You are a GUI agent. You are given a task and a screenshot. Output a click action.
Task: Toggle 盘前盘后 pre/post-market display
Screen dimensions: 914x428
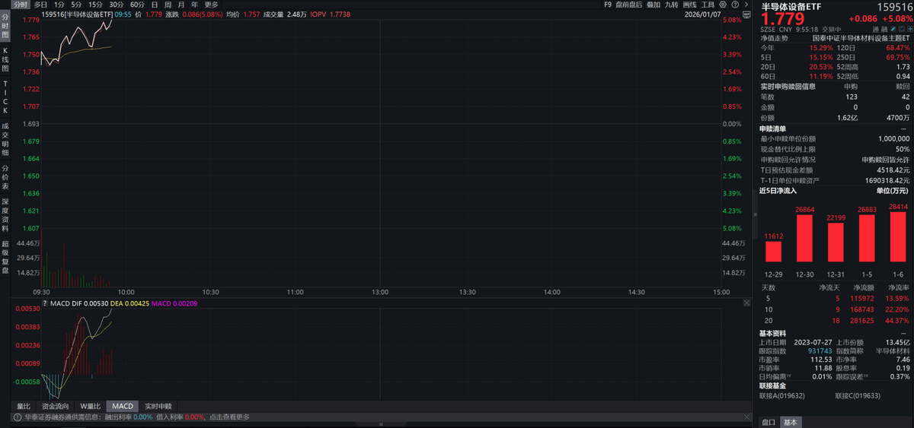629,5
